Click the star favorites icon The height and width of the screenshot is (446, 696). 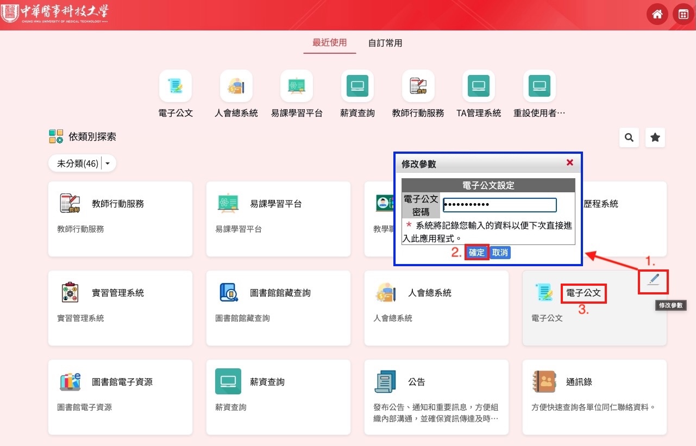click(x=655, y=137)
